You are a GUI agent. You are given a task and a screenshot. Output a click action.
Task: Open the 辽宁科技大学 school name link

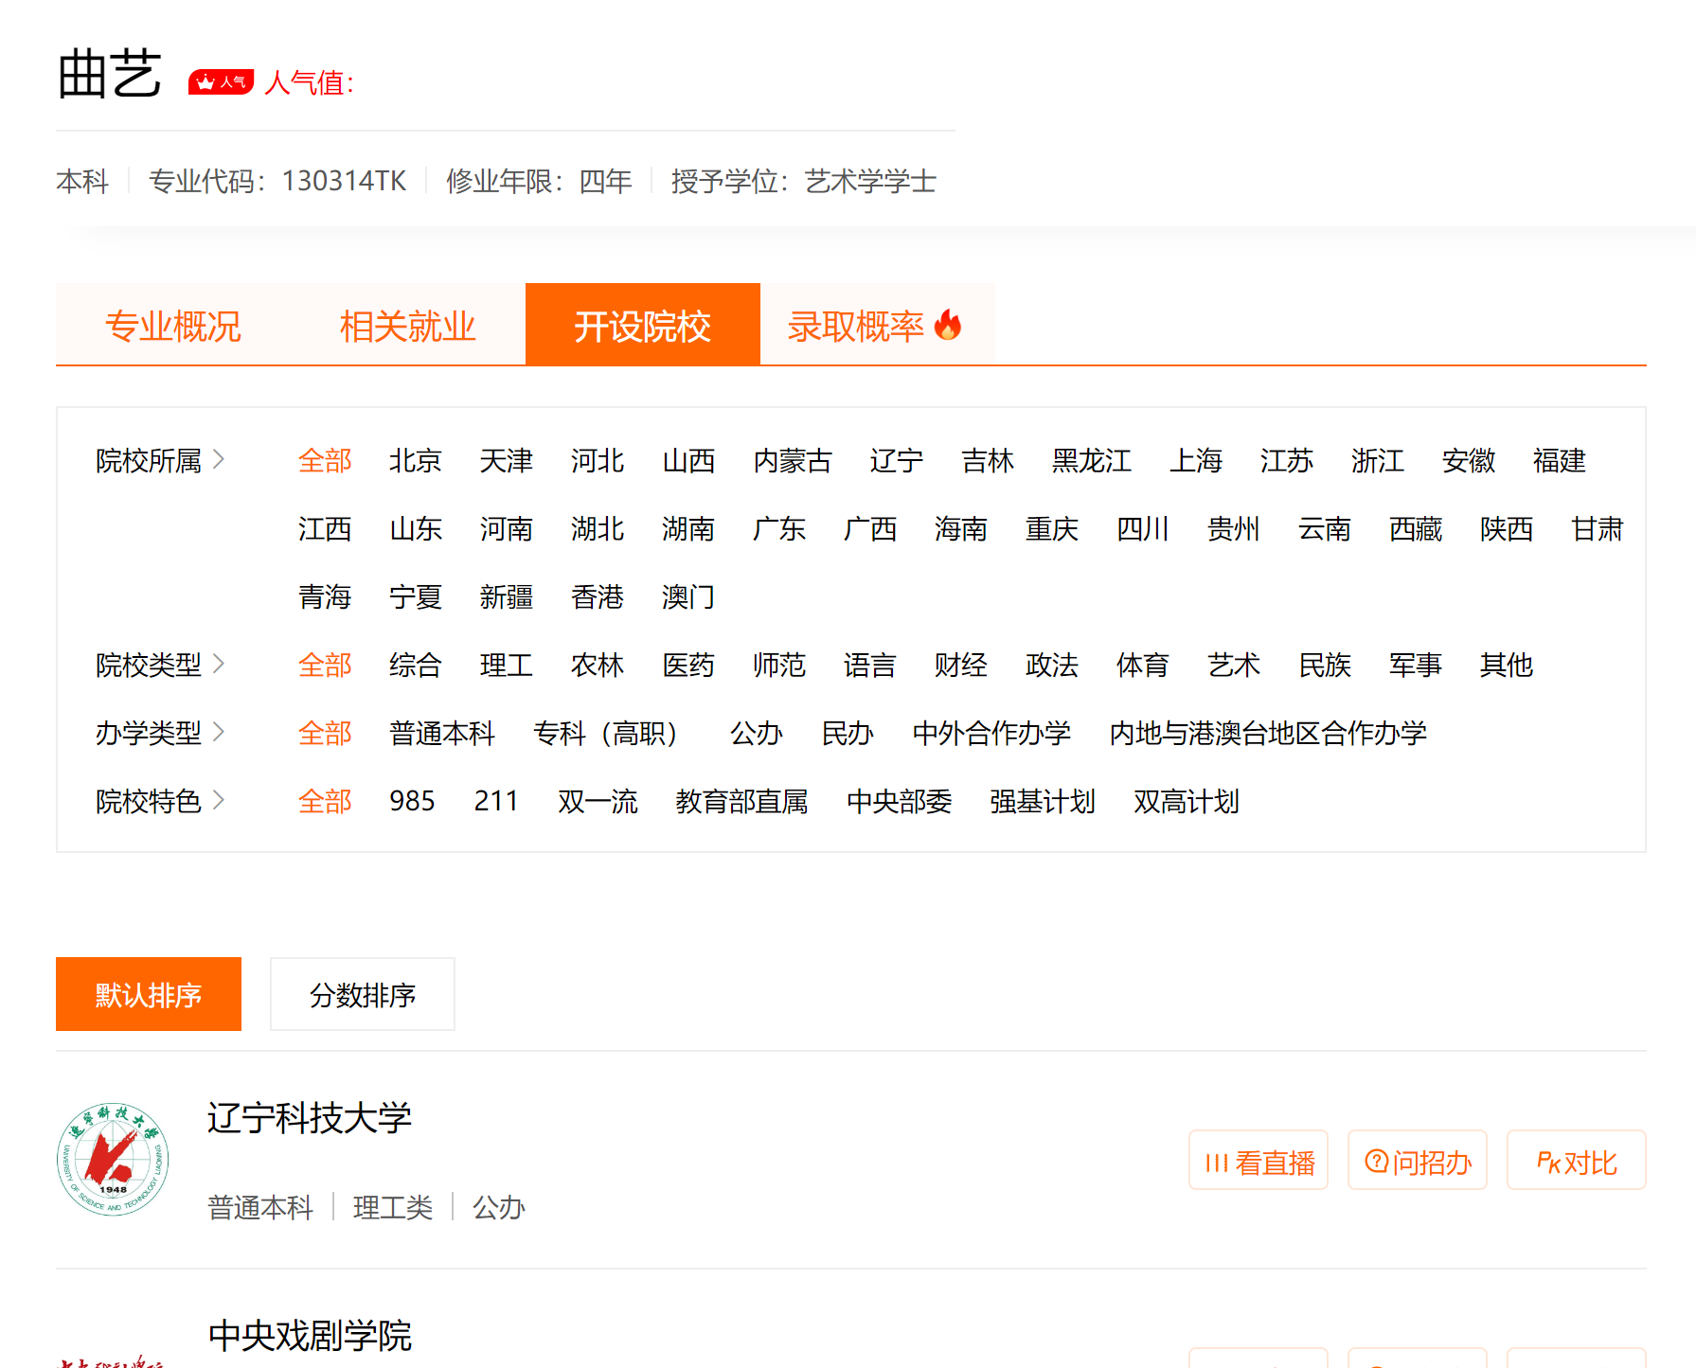[x=310, y=1118]
